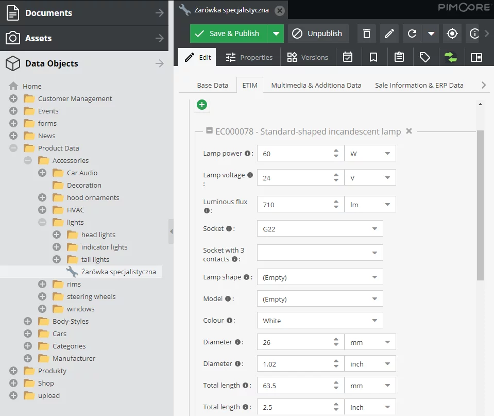Click the Luminous flux value field
Viewport: 494px width, 416px height.
pos(295,205)
